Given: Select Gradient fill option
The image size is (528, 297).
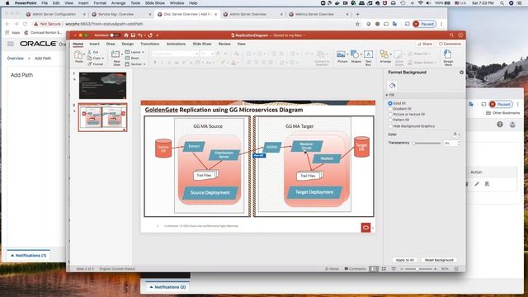Looking at the screenshot, I should tap(390, 109).
